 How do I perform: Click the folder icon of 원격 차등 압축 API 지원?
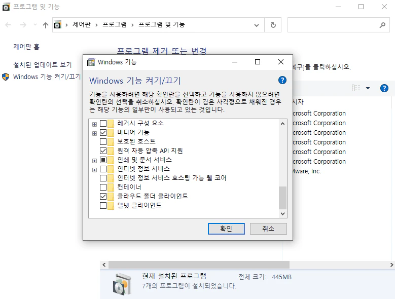pos(111,151)
